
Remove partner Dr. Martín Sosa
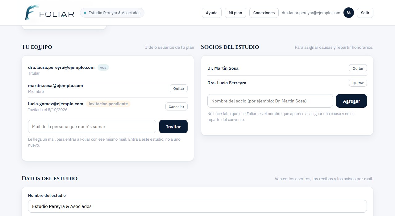point(358,68)
